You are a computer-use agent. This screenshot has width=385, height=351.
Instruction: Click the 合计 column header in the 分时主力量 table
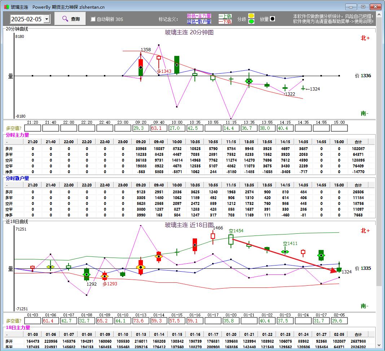[358, 142]
